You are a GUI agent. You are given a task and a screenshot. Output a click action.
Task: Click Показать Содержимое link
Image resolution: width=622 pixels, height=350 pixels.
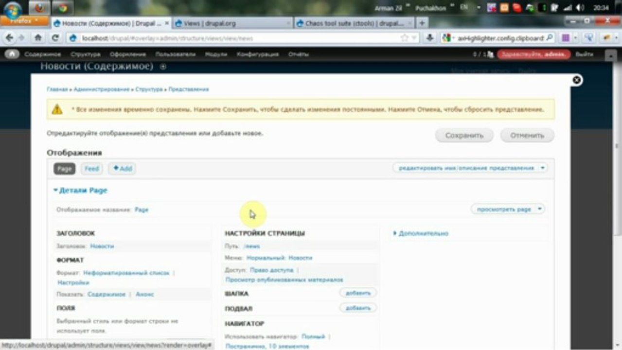pos(107,295)
